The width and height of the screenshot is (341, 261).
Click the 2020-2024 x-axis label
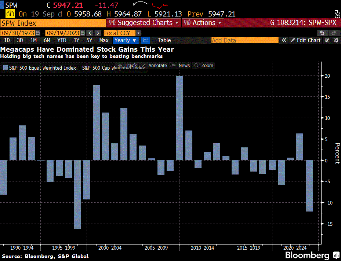point(295,248)
